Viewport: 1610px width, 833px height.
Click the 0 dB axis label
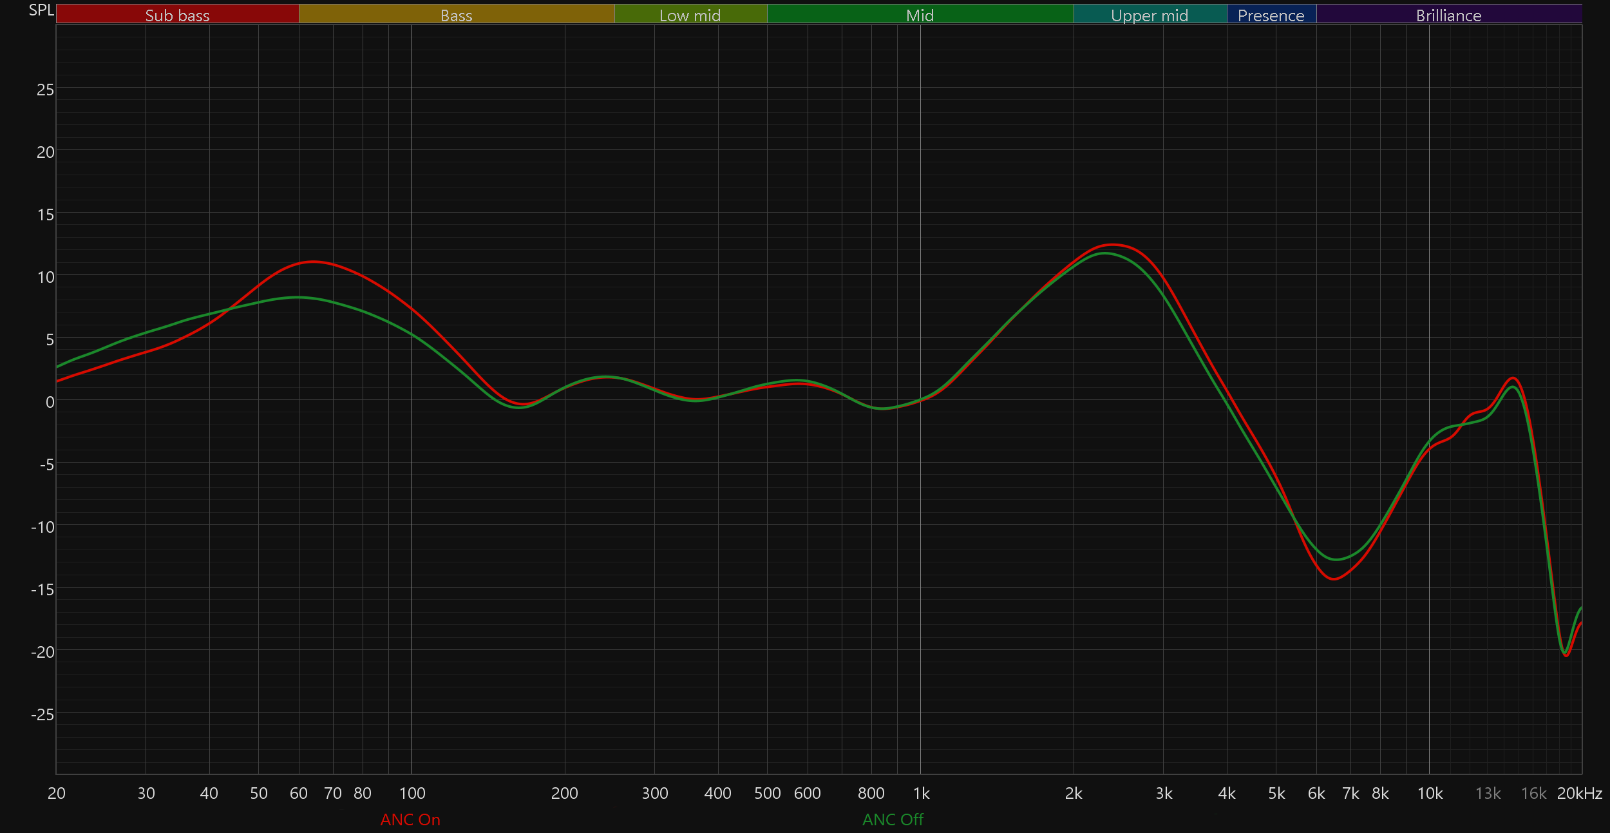point(50,402)
